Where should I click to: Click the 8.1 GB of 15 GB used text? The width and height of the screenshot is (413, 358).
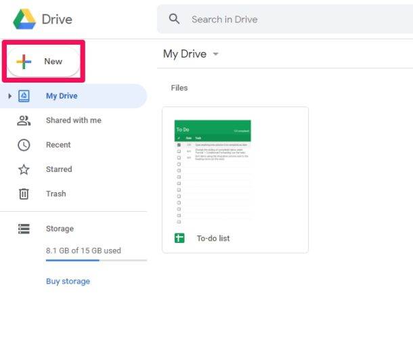tap(83, 250)
